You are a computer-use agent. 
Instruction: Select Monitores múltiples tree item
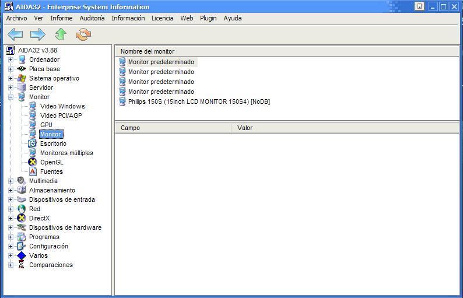pyautogui.click(x=66, y=153)
